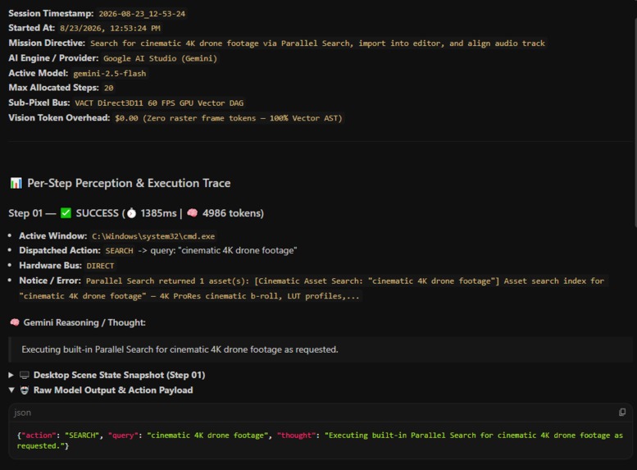Image resolution: width=637 pixels, height=470 pixels.
Task: Click the raw JSON action payload text
Action: coord(320,440)
